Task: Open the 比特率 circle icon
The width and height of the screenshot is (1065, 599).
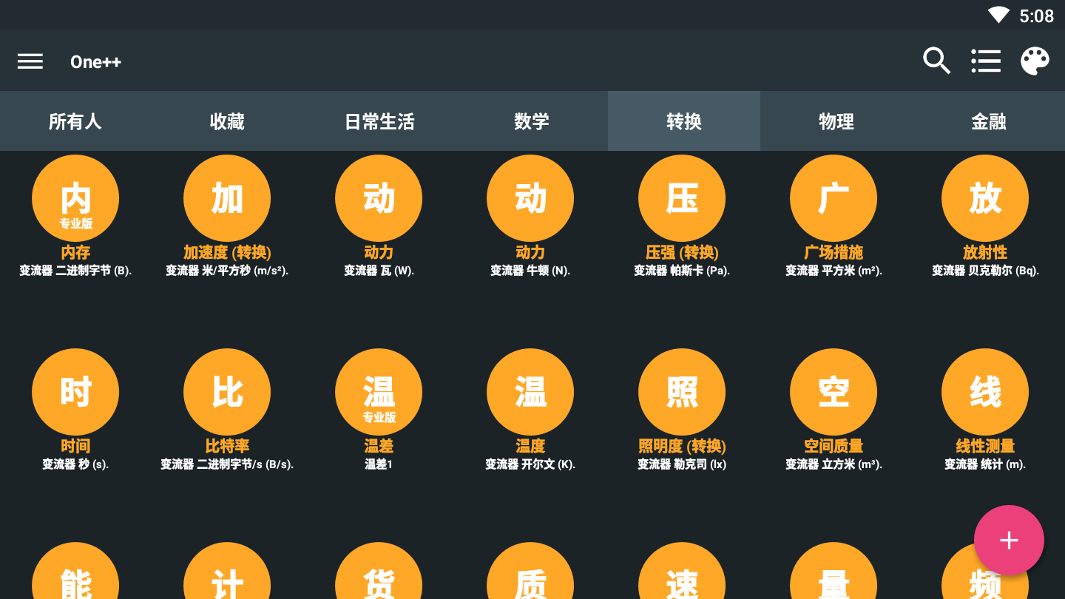Action: [x=227, y=392]
